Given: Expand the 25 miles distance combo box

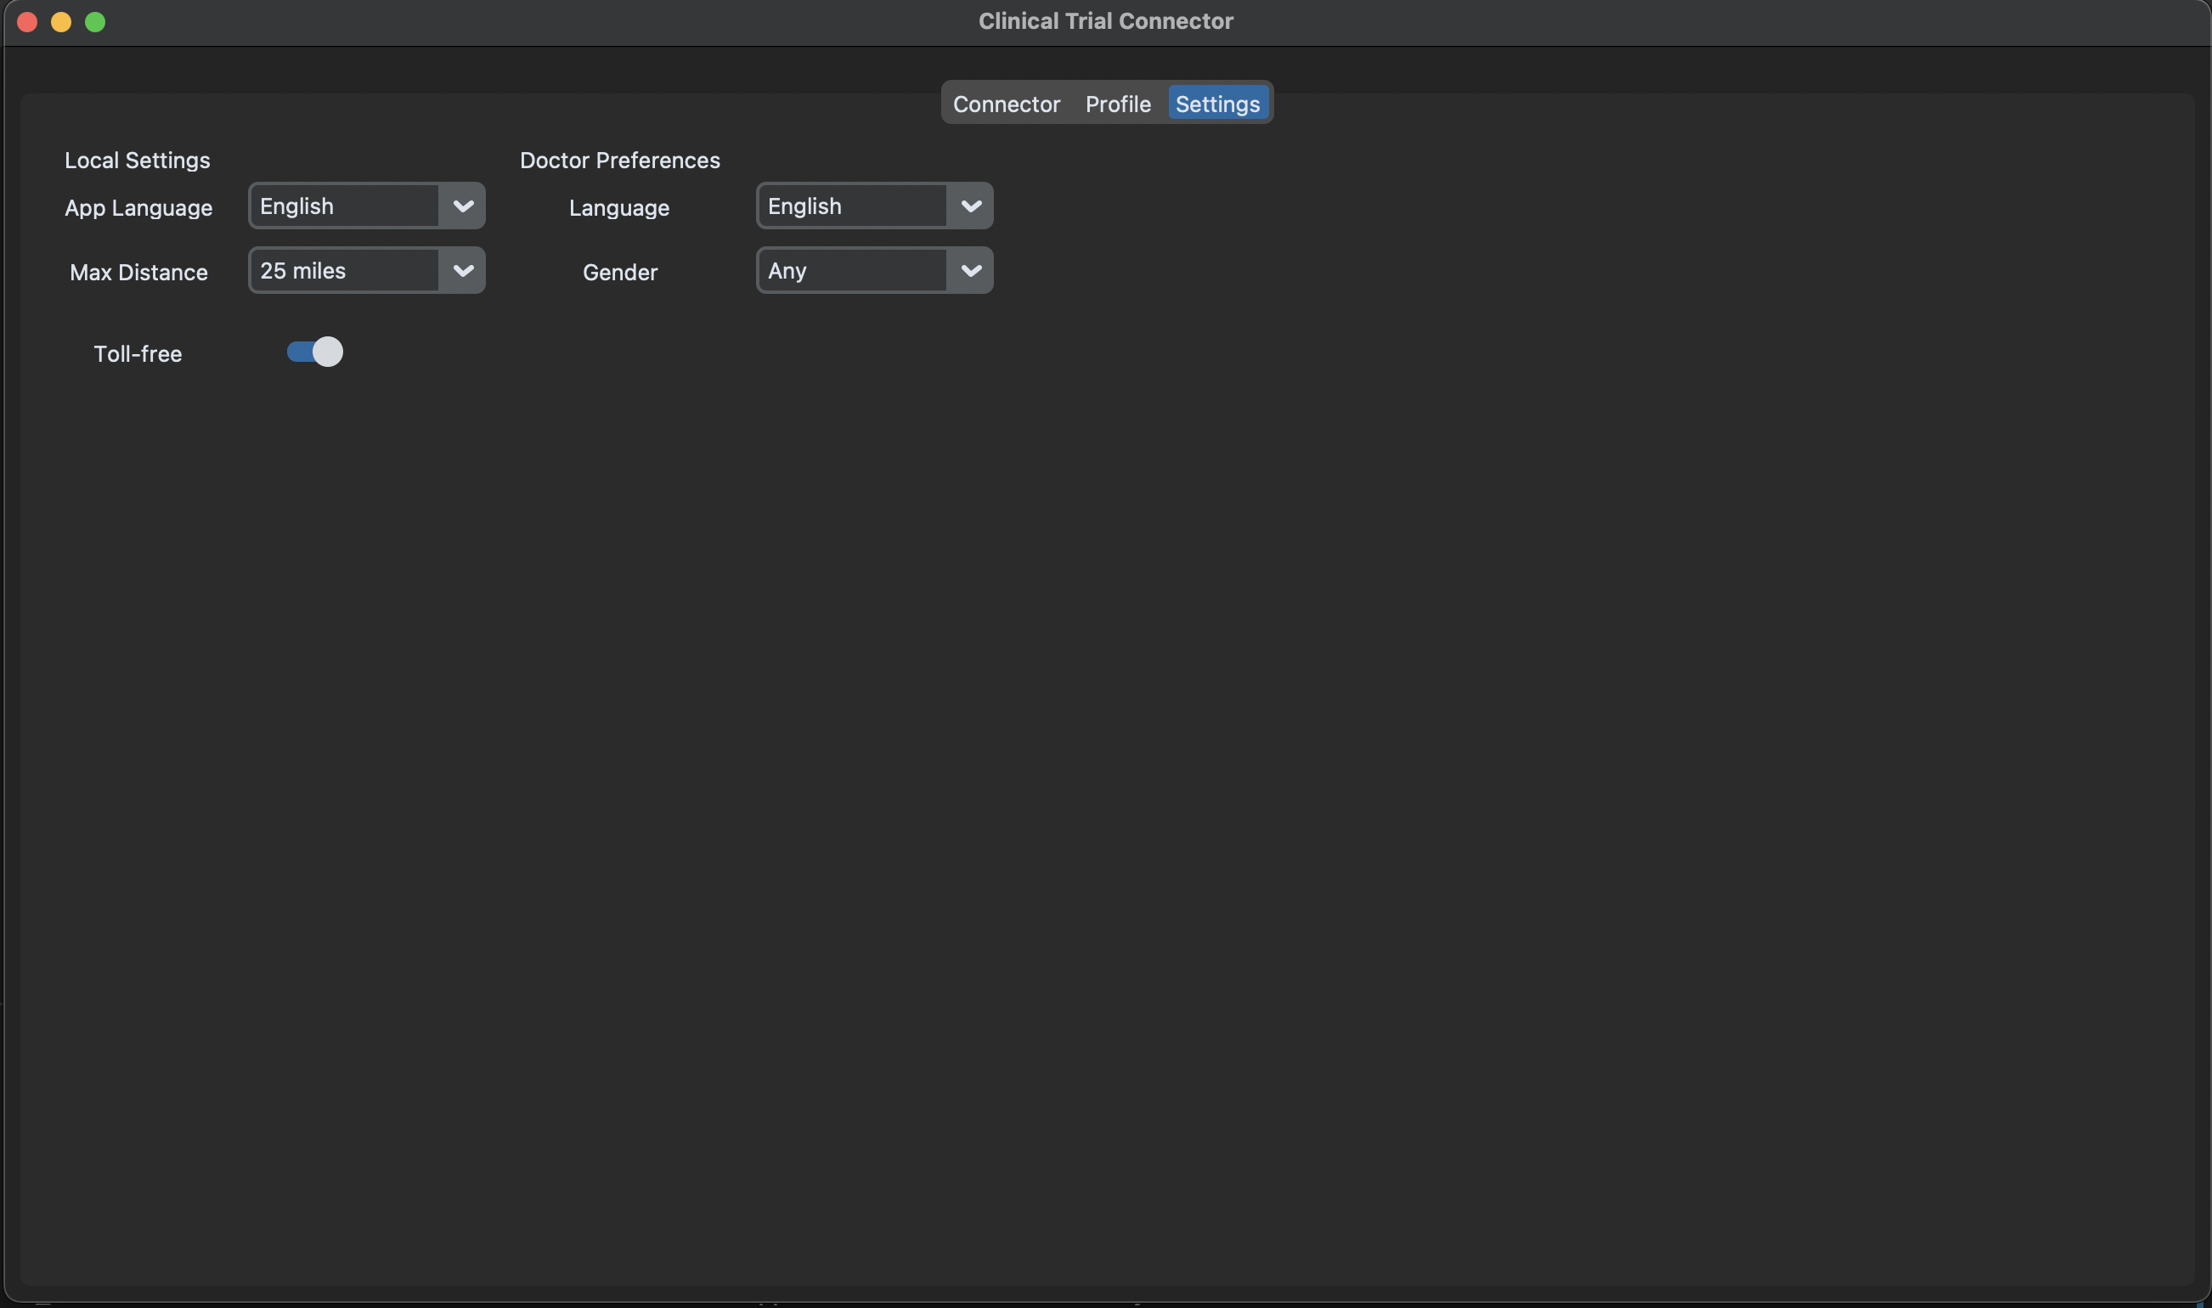Looking at the screenshot, I should click(344, 271).
